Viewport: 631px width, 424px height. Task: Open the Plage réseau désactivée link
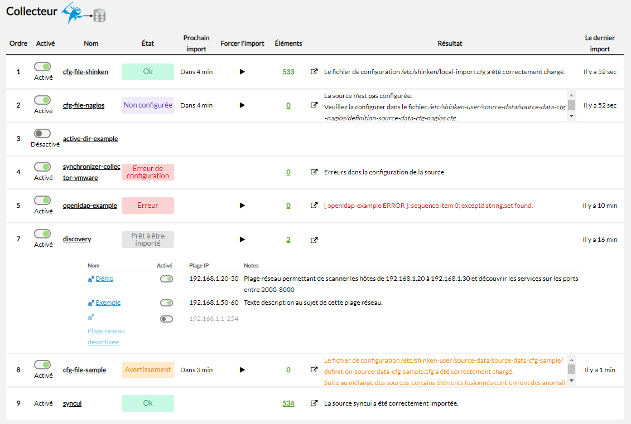coord(106,337)
